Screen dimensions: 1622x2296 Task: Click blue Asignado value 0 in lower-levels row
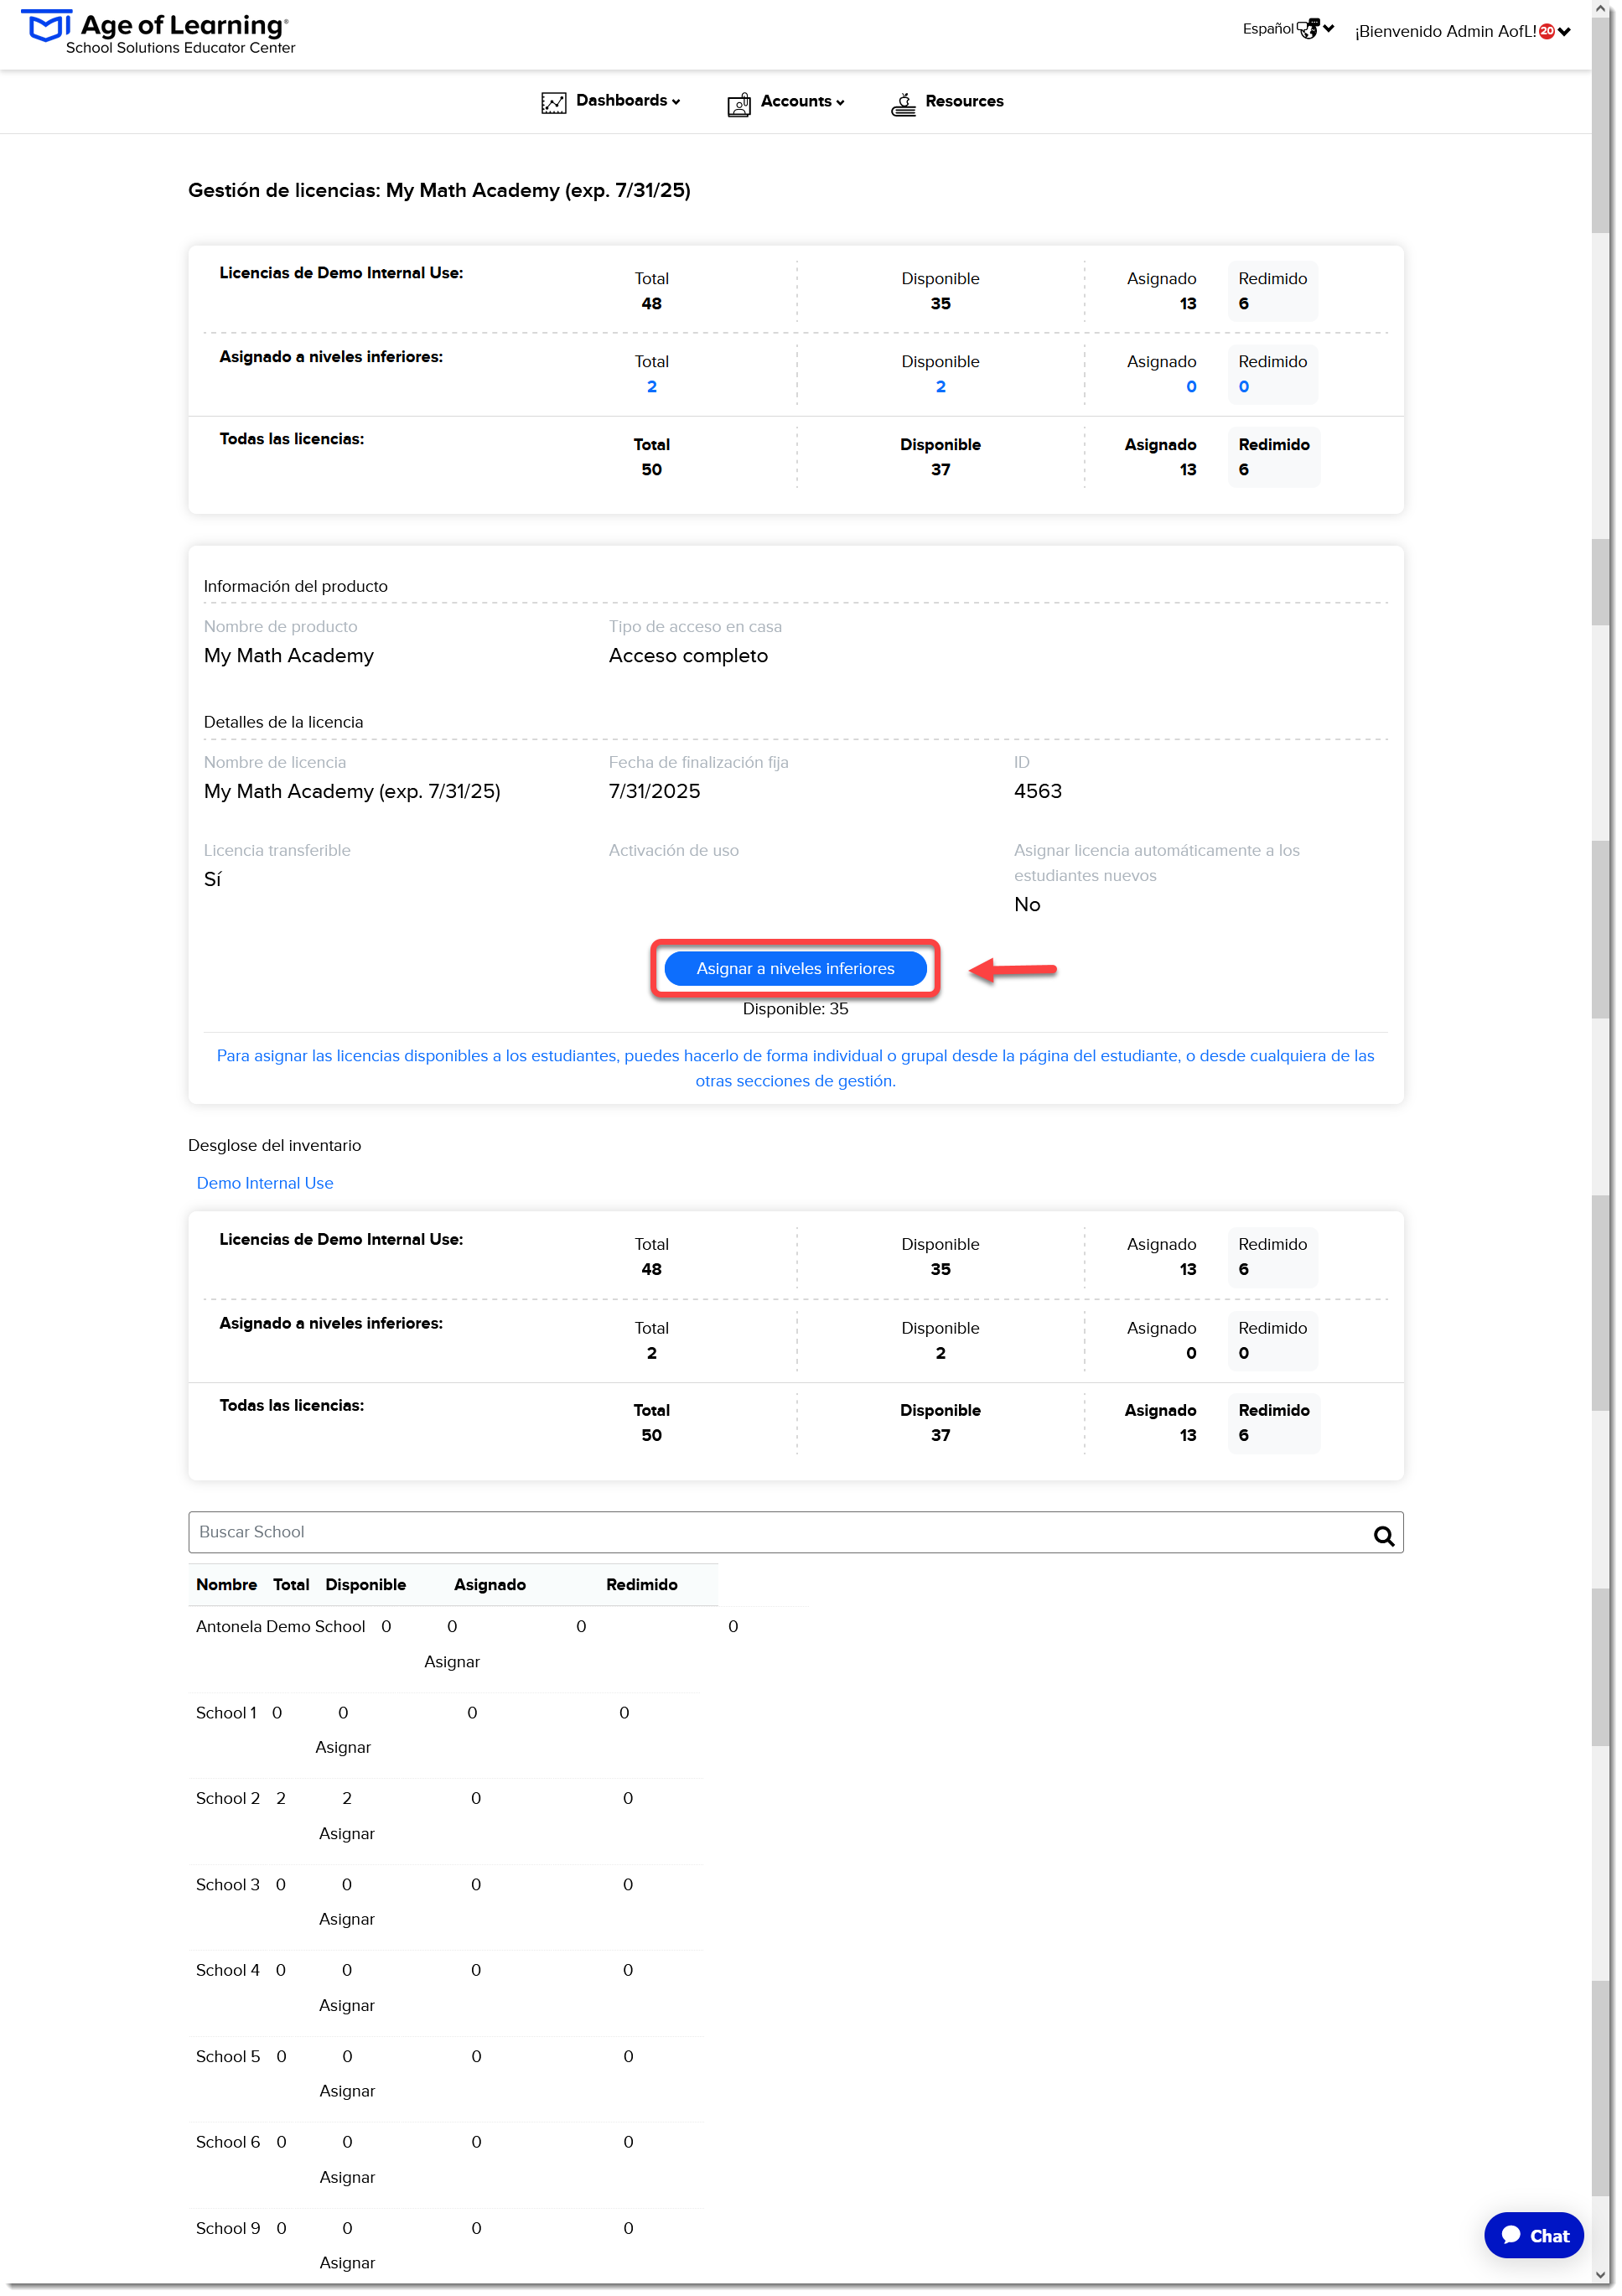tap(1191, 387)
